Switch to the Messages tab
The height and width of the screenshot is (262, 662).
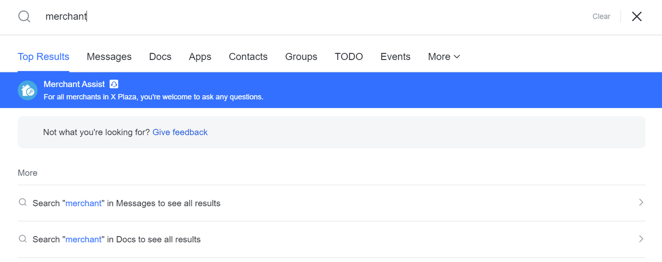(109, 57)
